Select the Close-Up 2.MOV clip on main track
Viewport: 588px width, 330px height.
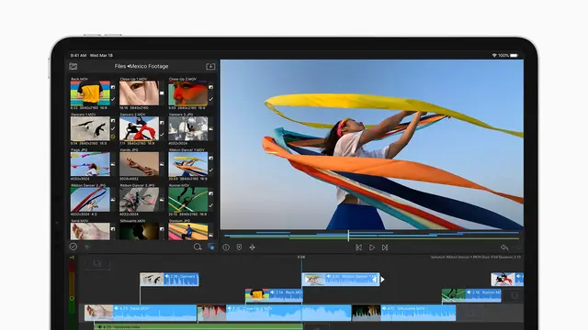pos(274,313)
